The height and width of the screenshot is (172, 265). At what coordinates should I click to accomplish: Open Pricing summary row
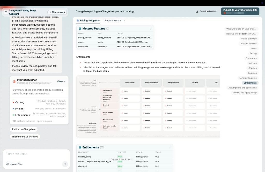coord(39,109)
